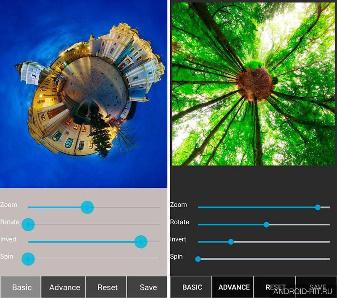Screen dimensions: 337x298
Task: Click the Invert label in left screen
Action: 8,239
